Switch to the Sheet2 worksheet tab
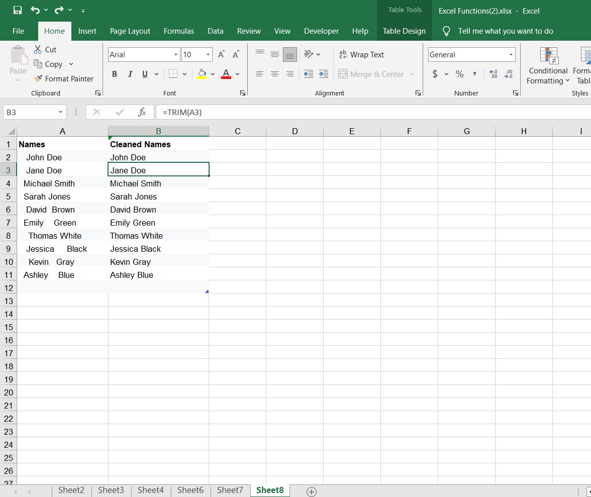Viewport: 591px width, 497px height. 71,490
